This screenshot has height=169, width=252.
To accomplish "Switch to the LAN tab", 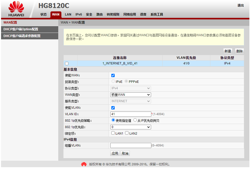I will (x=68, y=14).
